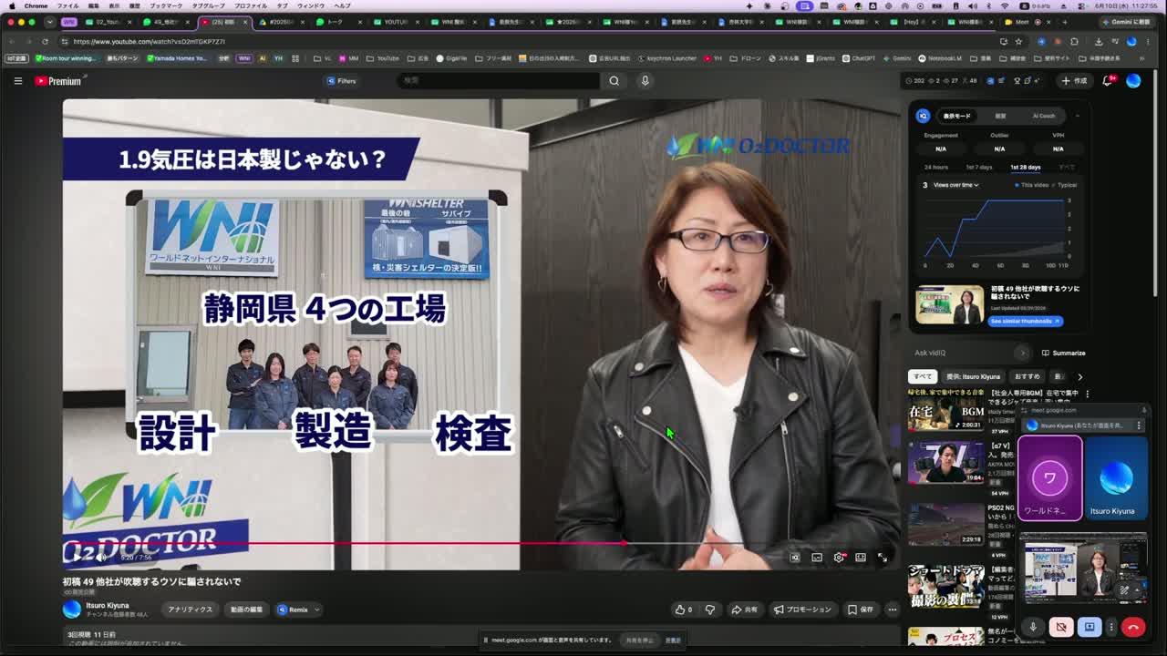Toggle video subtitles (CC) button
This screenshot has width=1167, height=656.
[817, 557]
